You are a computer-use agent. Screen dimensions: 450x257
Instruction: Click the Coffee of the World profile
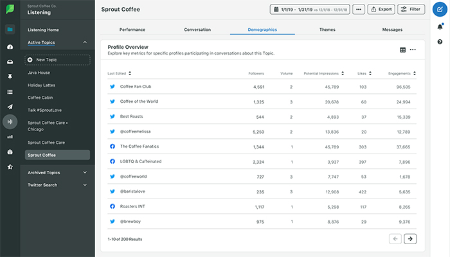pos(139,102)
